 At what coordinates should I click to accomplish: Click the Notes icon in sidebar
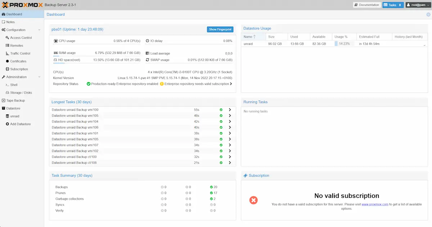click(x=4, y=22)
